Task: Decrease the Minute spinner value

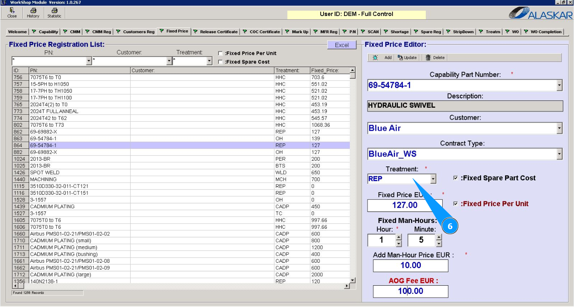Action: (x=439, y=243)
